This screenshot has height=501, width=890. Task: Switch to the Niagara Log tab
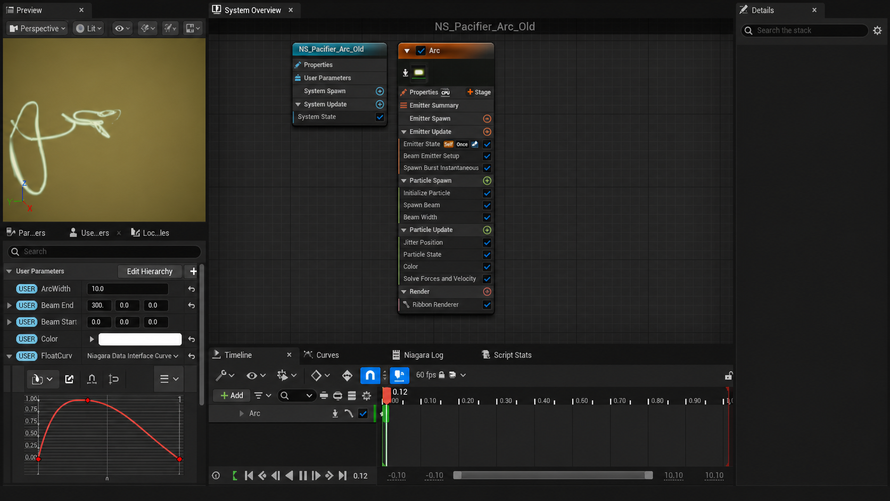coord(418,355)
